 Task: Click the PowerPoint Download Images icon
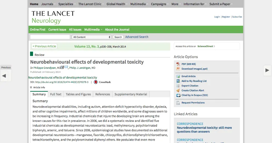pyautogui.click(x=178, y=69)
